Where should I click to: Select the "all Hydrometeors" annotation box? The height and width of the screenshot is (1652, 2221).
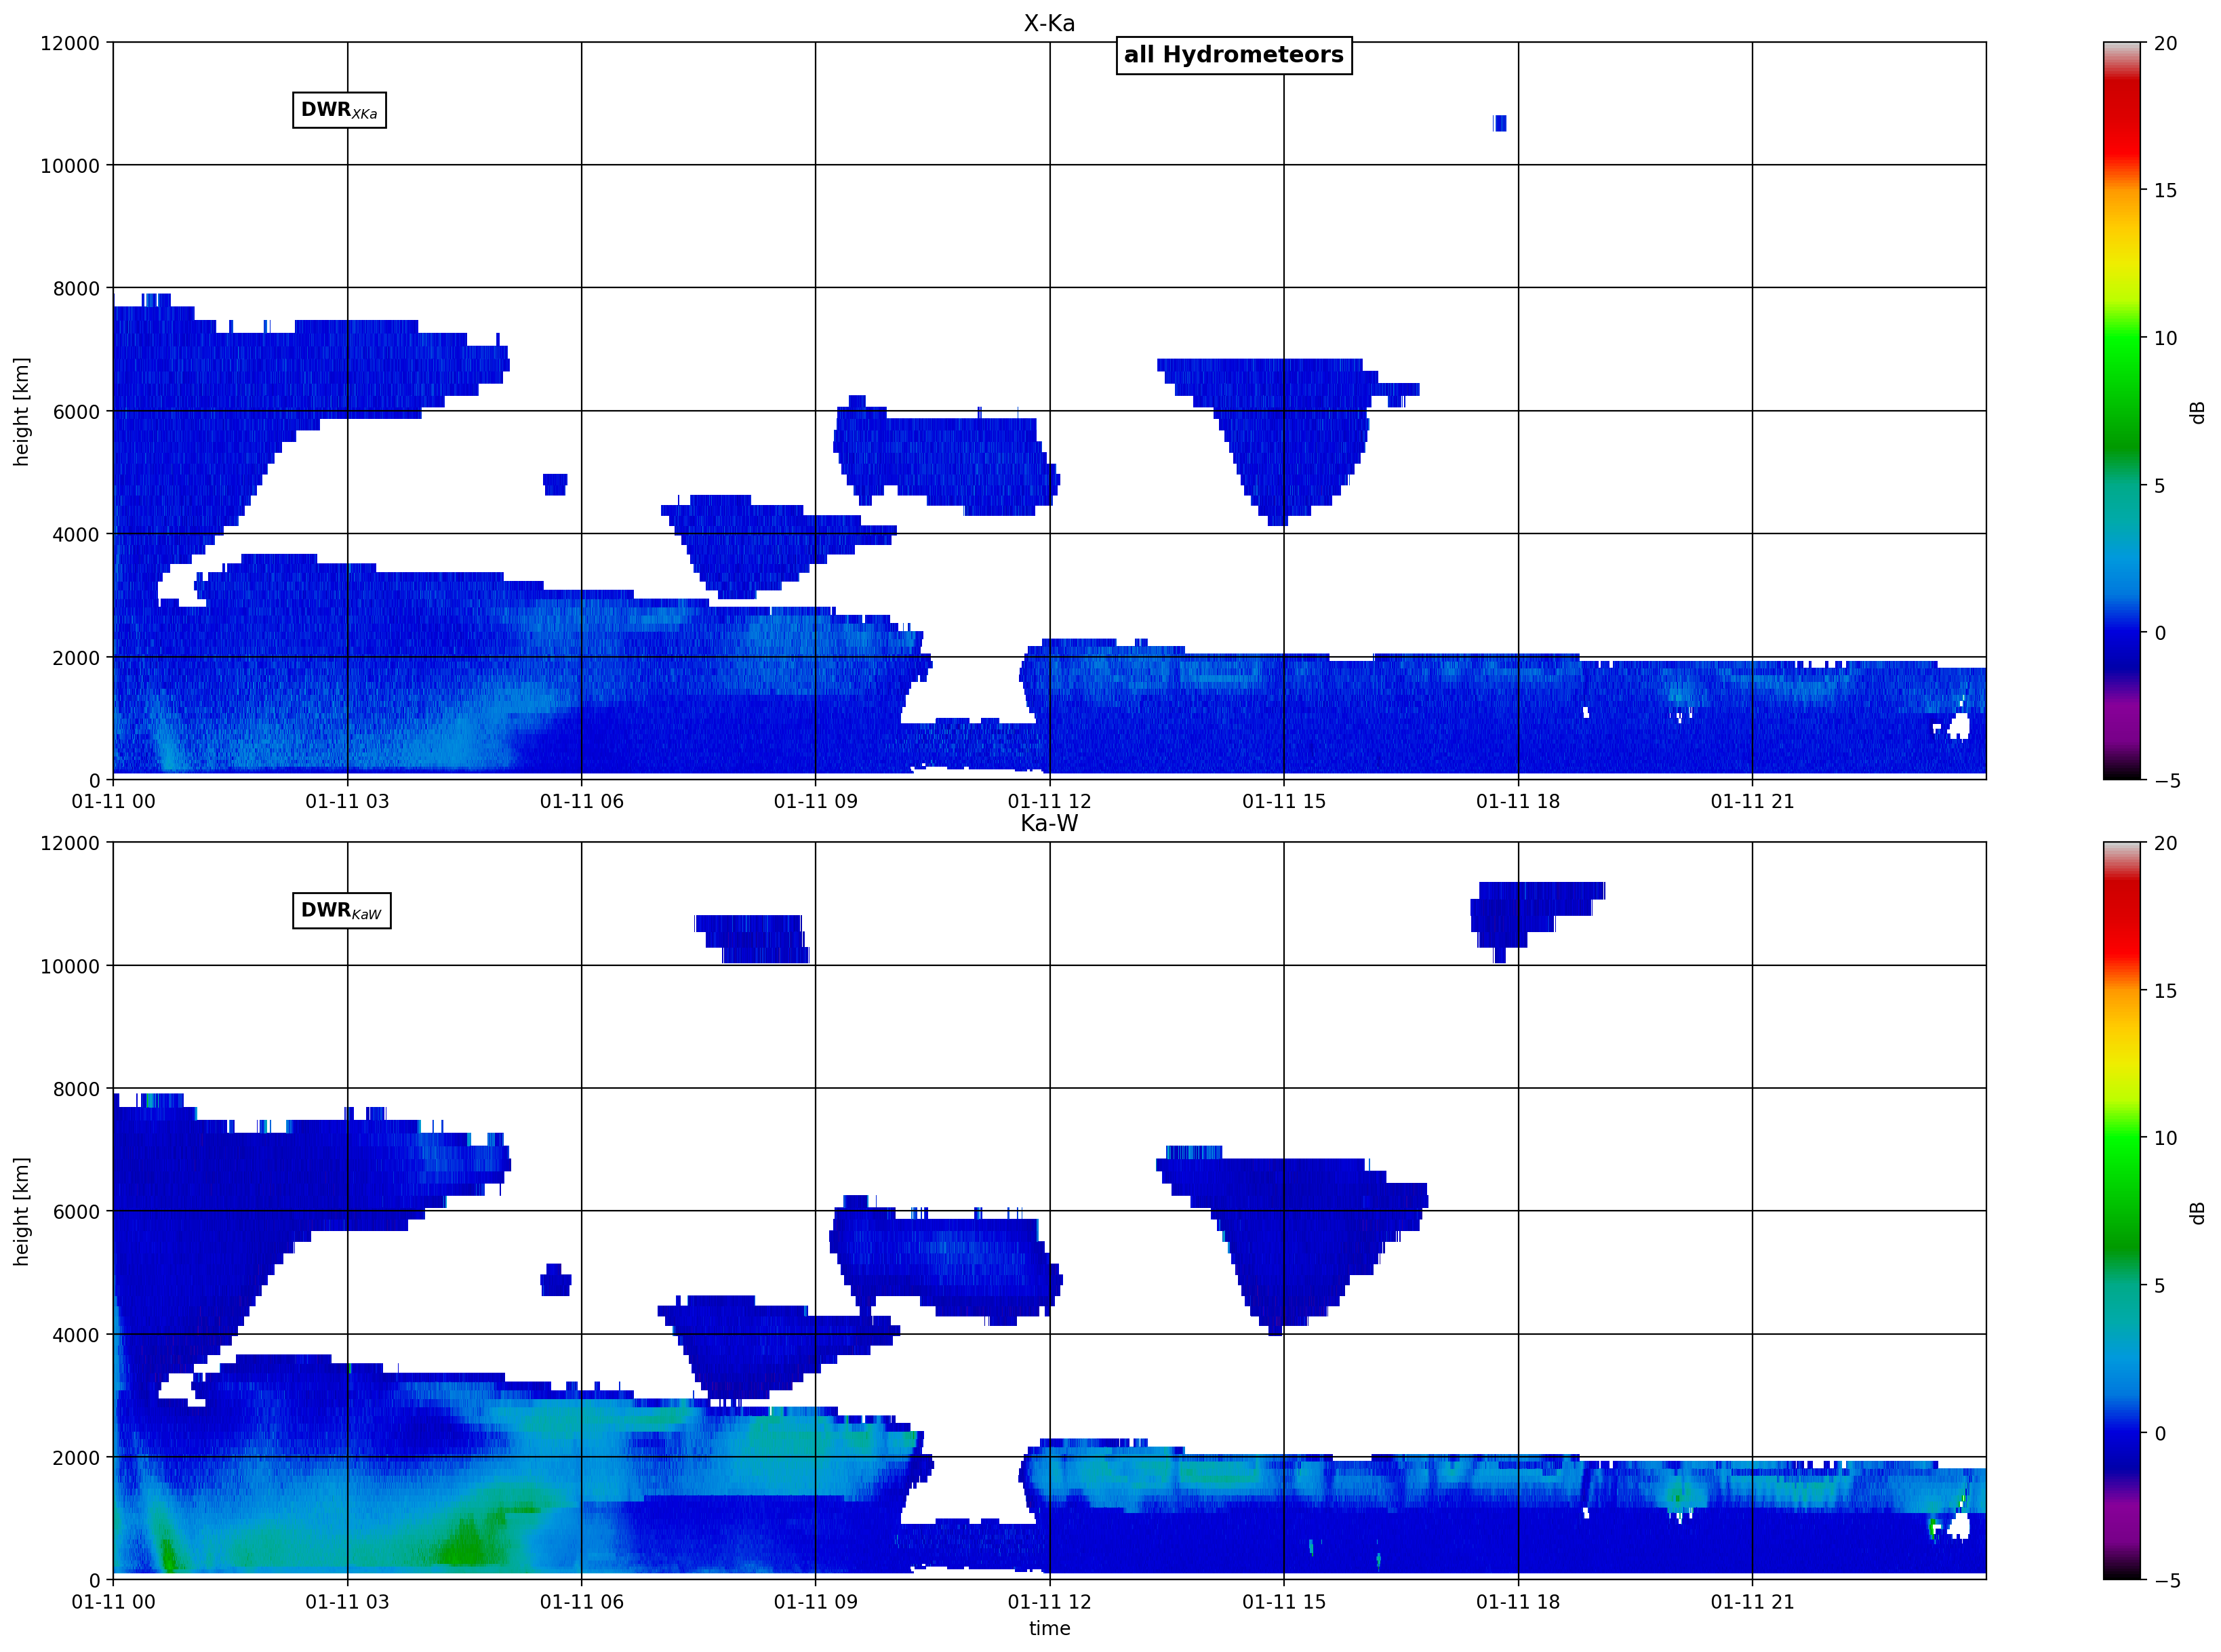point(1234,55)
